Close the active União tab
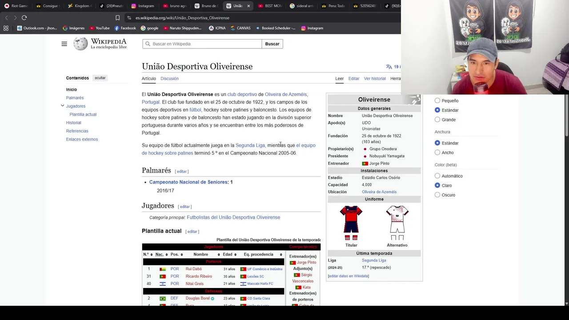Viewport: 569px width, 320px height. click(248, 6)
